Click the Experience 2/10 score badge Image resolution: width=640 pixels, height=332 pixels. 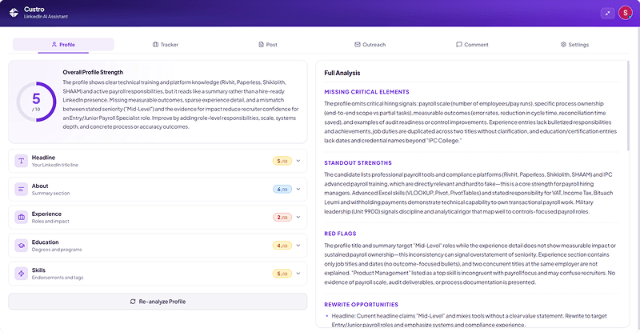click(x=282, y=218)
